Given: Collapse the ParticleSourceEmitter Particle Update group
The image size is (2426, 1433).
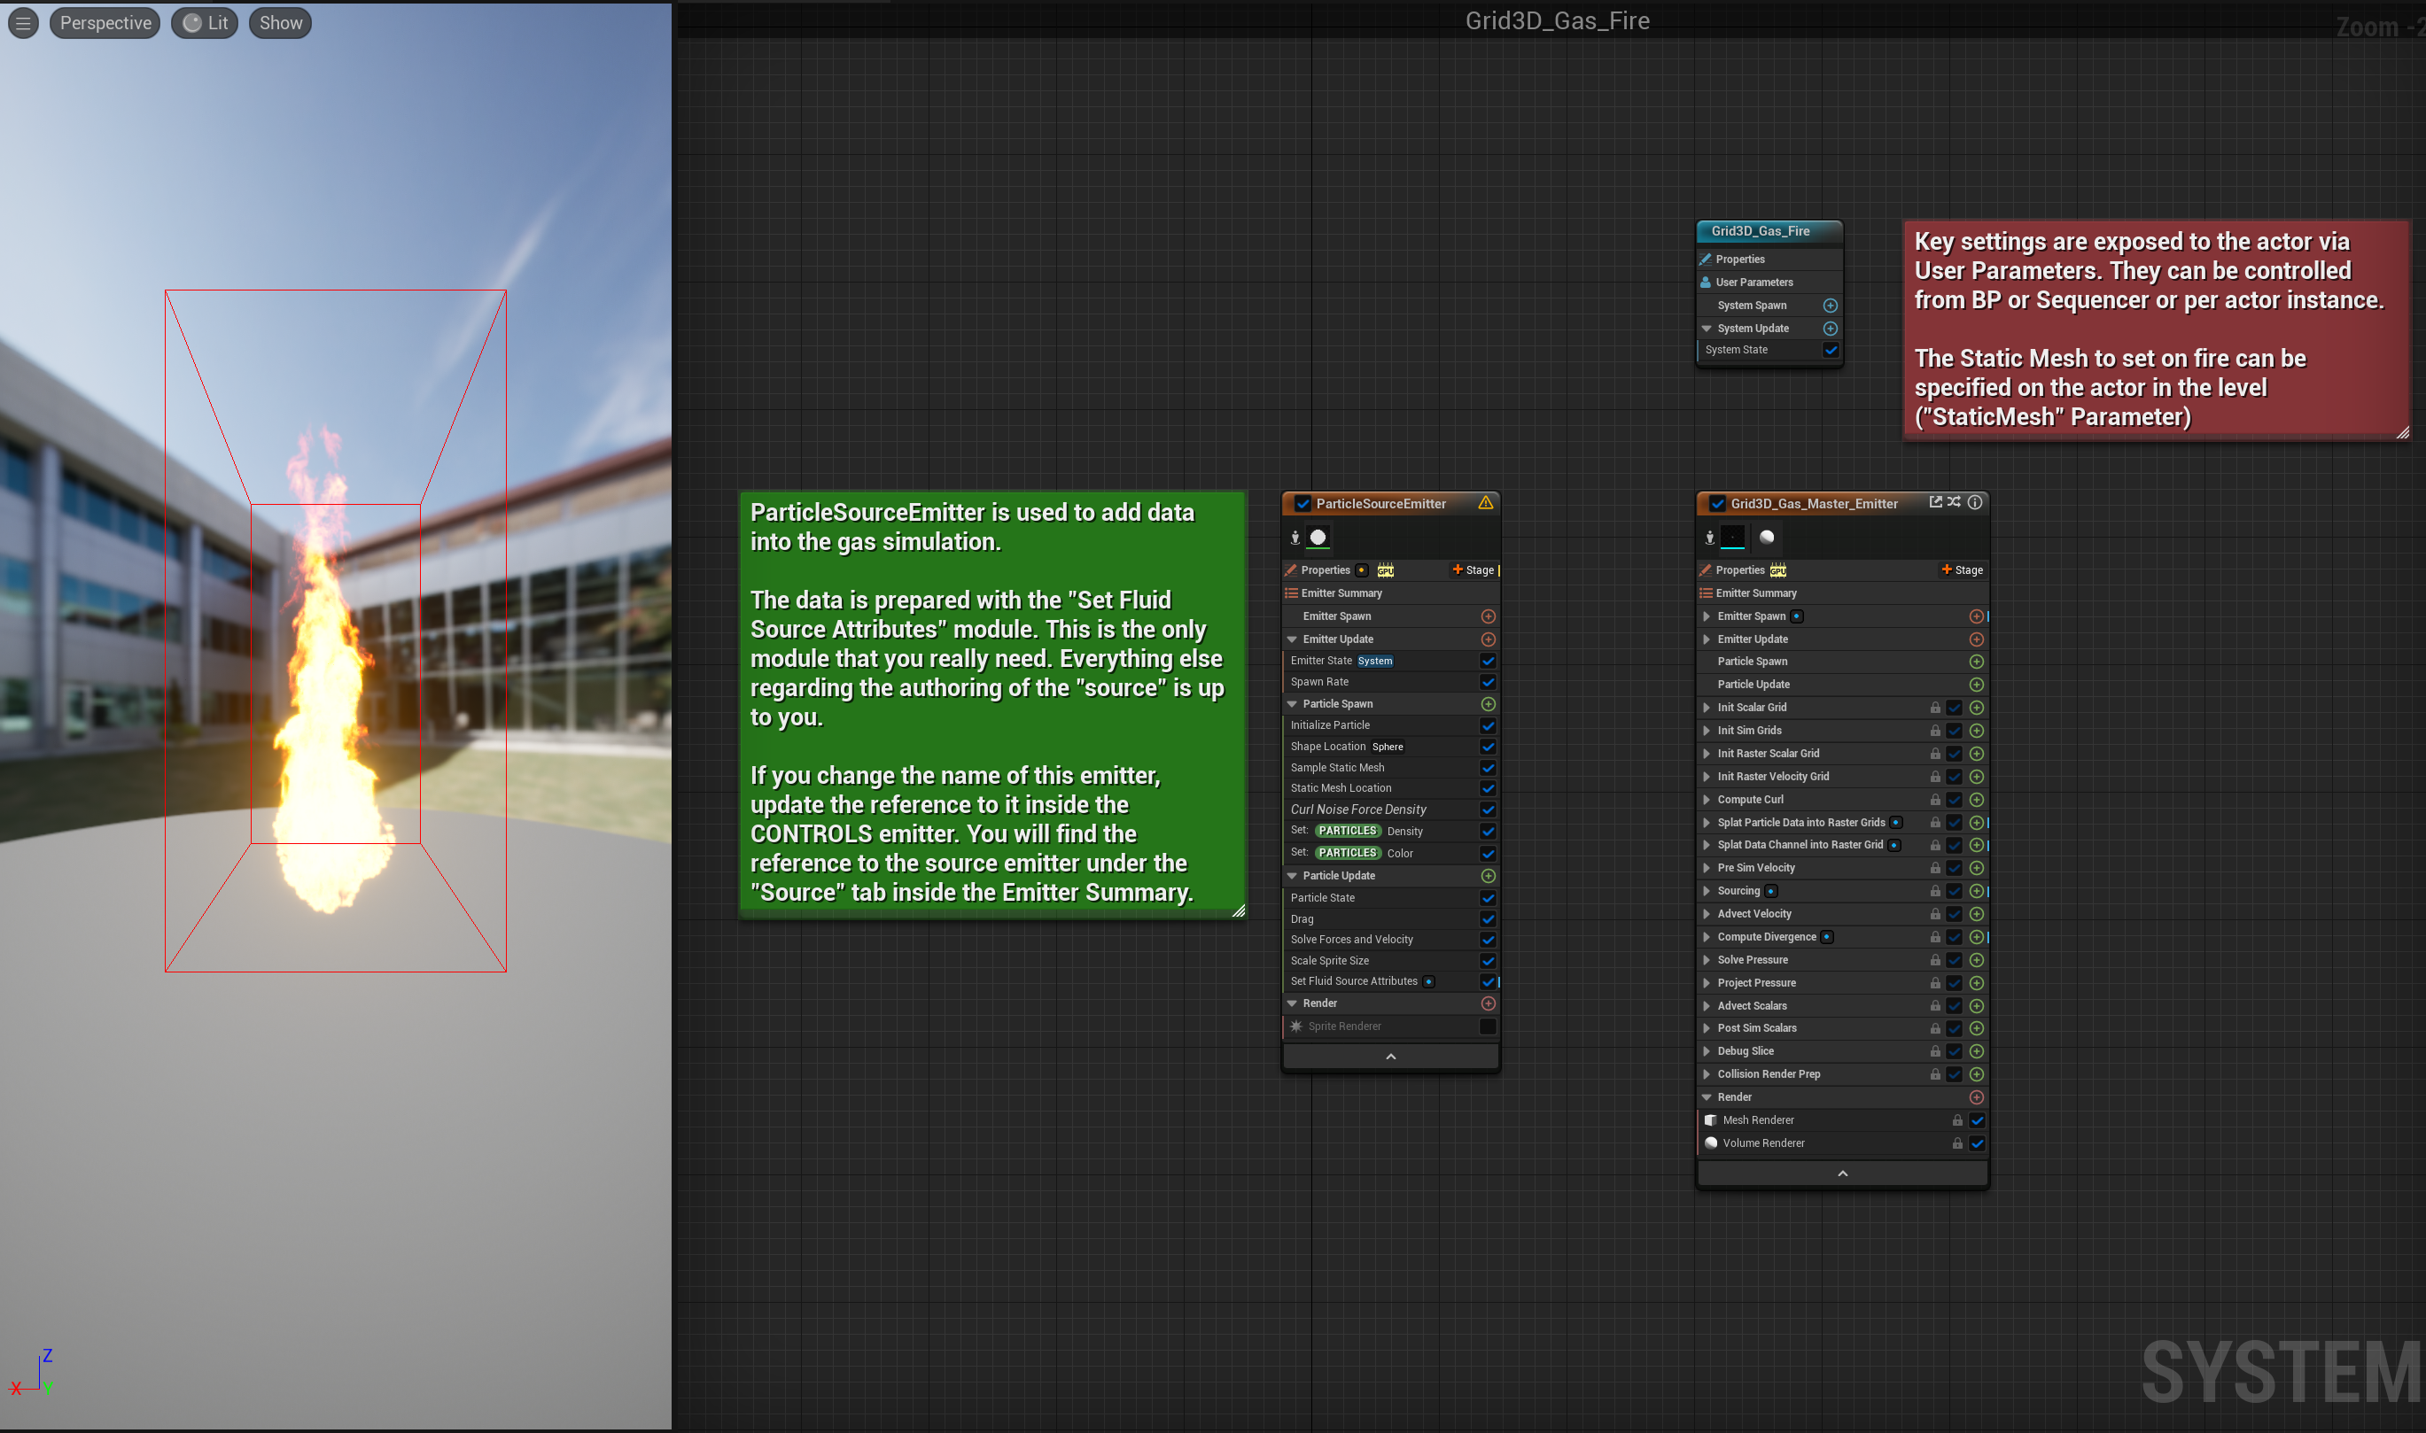Looking at the screenshot, I should pyautogui.click(x=1292, y=876).
